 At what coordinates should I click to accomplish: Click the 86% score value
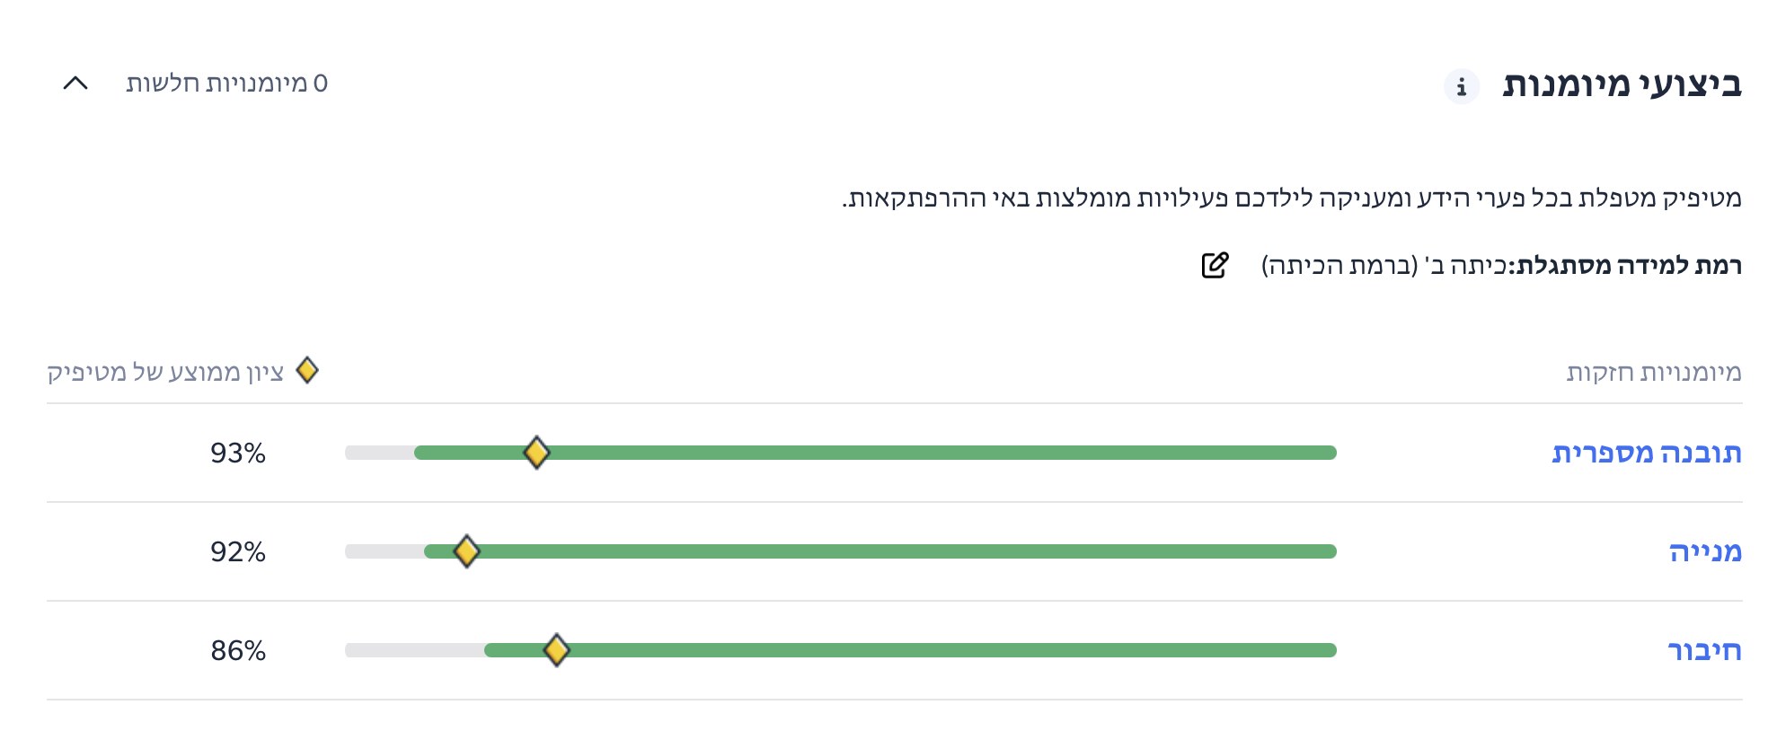[238, 650]
